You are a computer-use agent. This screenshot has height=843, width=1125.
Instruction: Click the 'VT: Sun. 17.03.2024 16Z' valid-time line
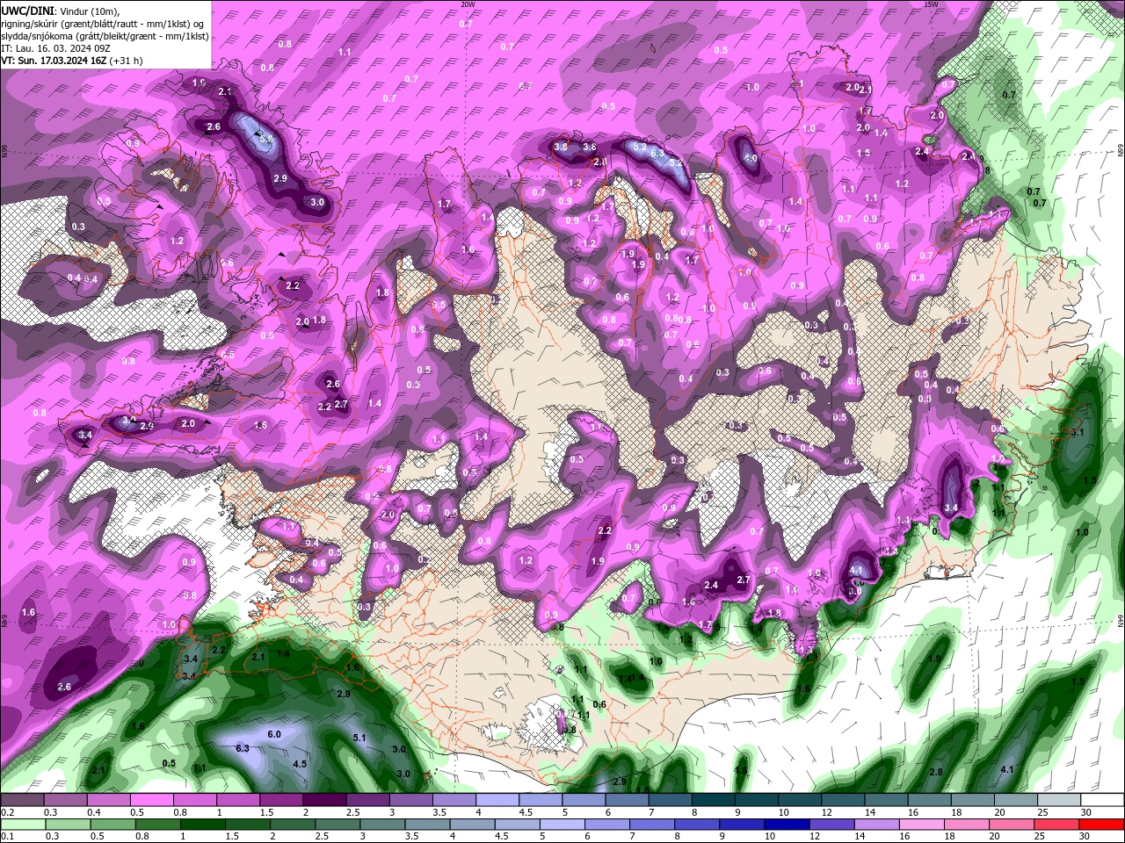(54, 61)
